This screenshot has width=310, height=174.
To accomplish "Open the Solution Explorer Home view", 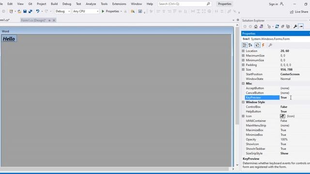I will point(256,27).
